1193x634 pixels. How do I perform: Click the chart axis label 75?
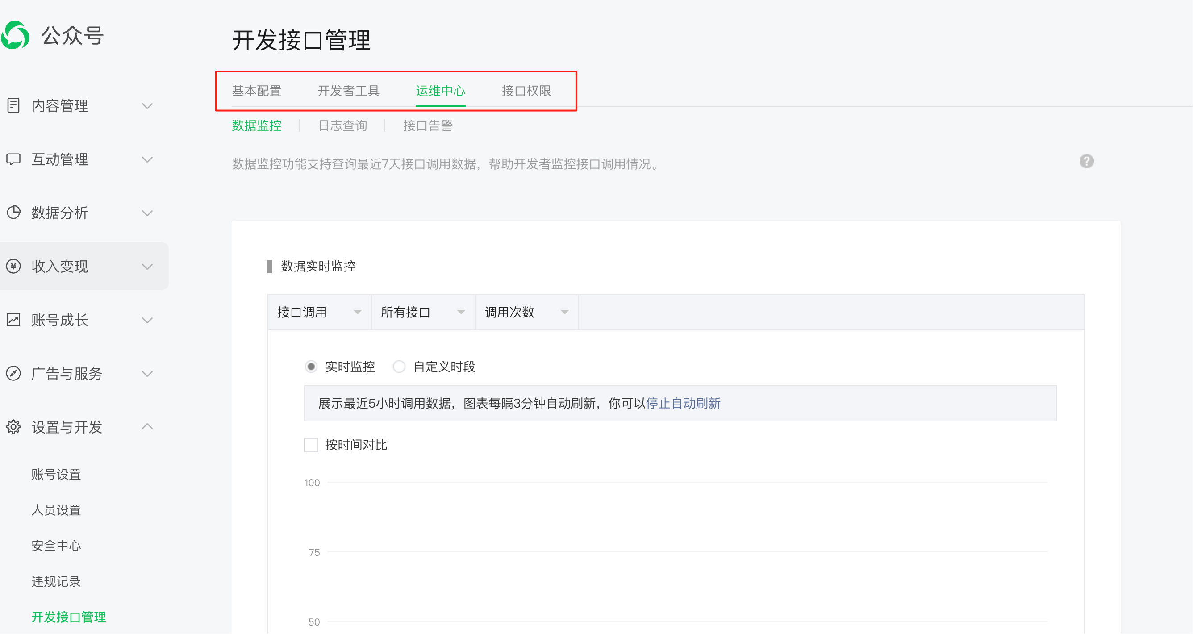[314, 552]
